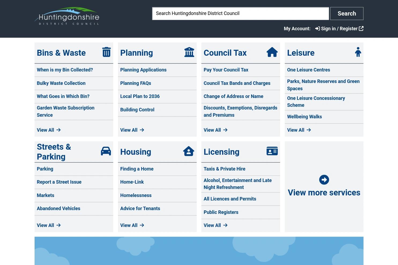Open What Goes in Which Bin?
Image resolution: width=398 pixels, height=265 pixels.
[x=63, y=96]
